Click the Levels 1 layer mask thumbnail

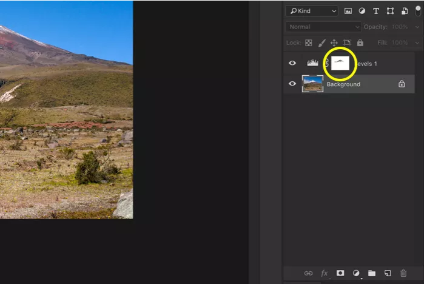[x=340, y=63]
